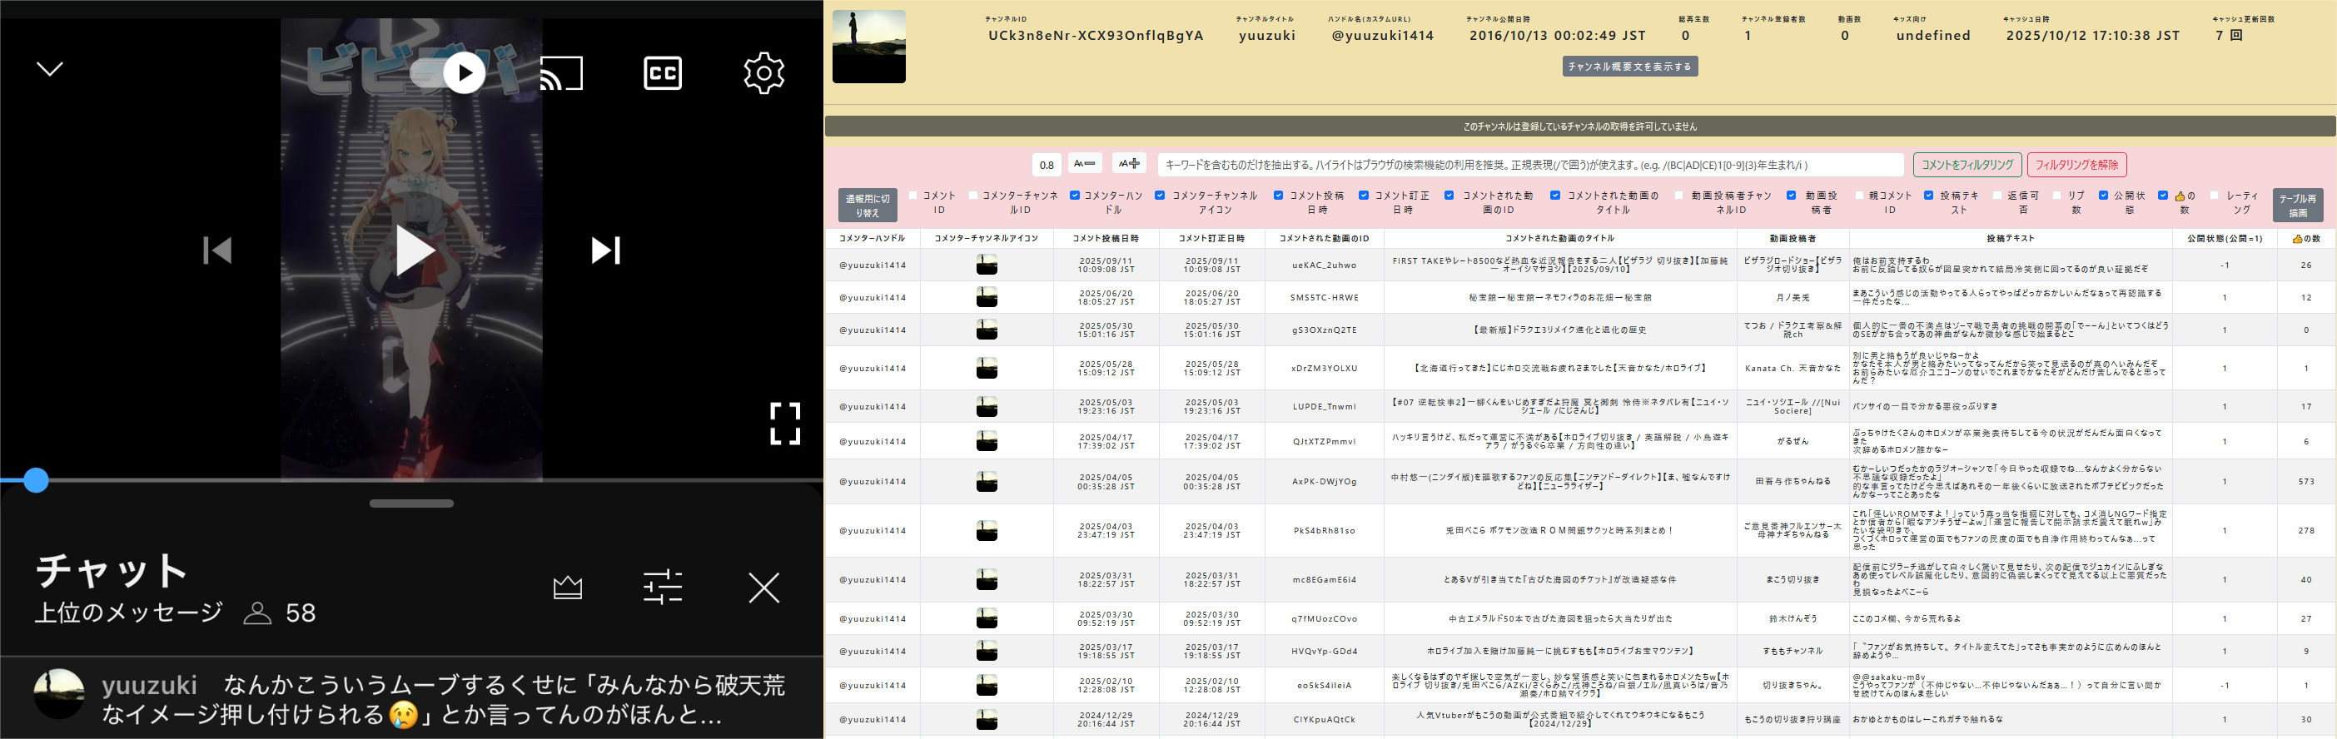The height and width of the screenshot is (739, 2337).
Task: Toggle closed captions with the CC icon
Action: [x=662, y=73]
